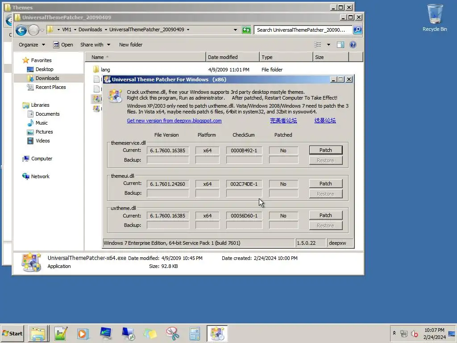Expand the VM1 breadcrumb arrow
457x343 pixels.
pyautogui.click(x=75, y=30)
